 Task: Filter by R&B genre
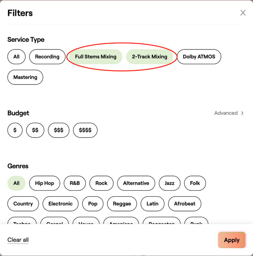(x=75, y=183)
